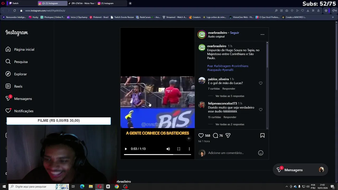This screenshot has width=338, height=190.
Task: Open floating Mensagens chat button
Action: 300,170
